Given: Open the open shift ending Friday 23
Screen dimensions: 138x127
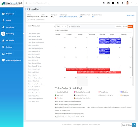Looking at the screenshot, I should pos(110,72).
